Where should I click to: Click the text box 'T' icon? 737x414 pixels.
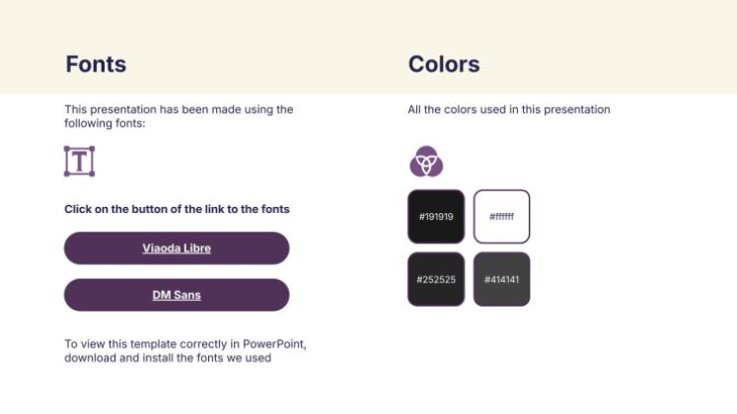(79, 162)
